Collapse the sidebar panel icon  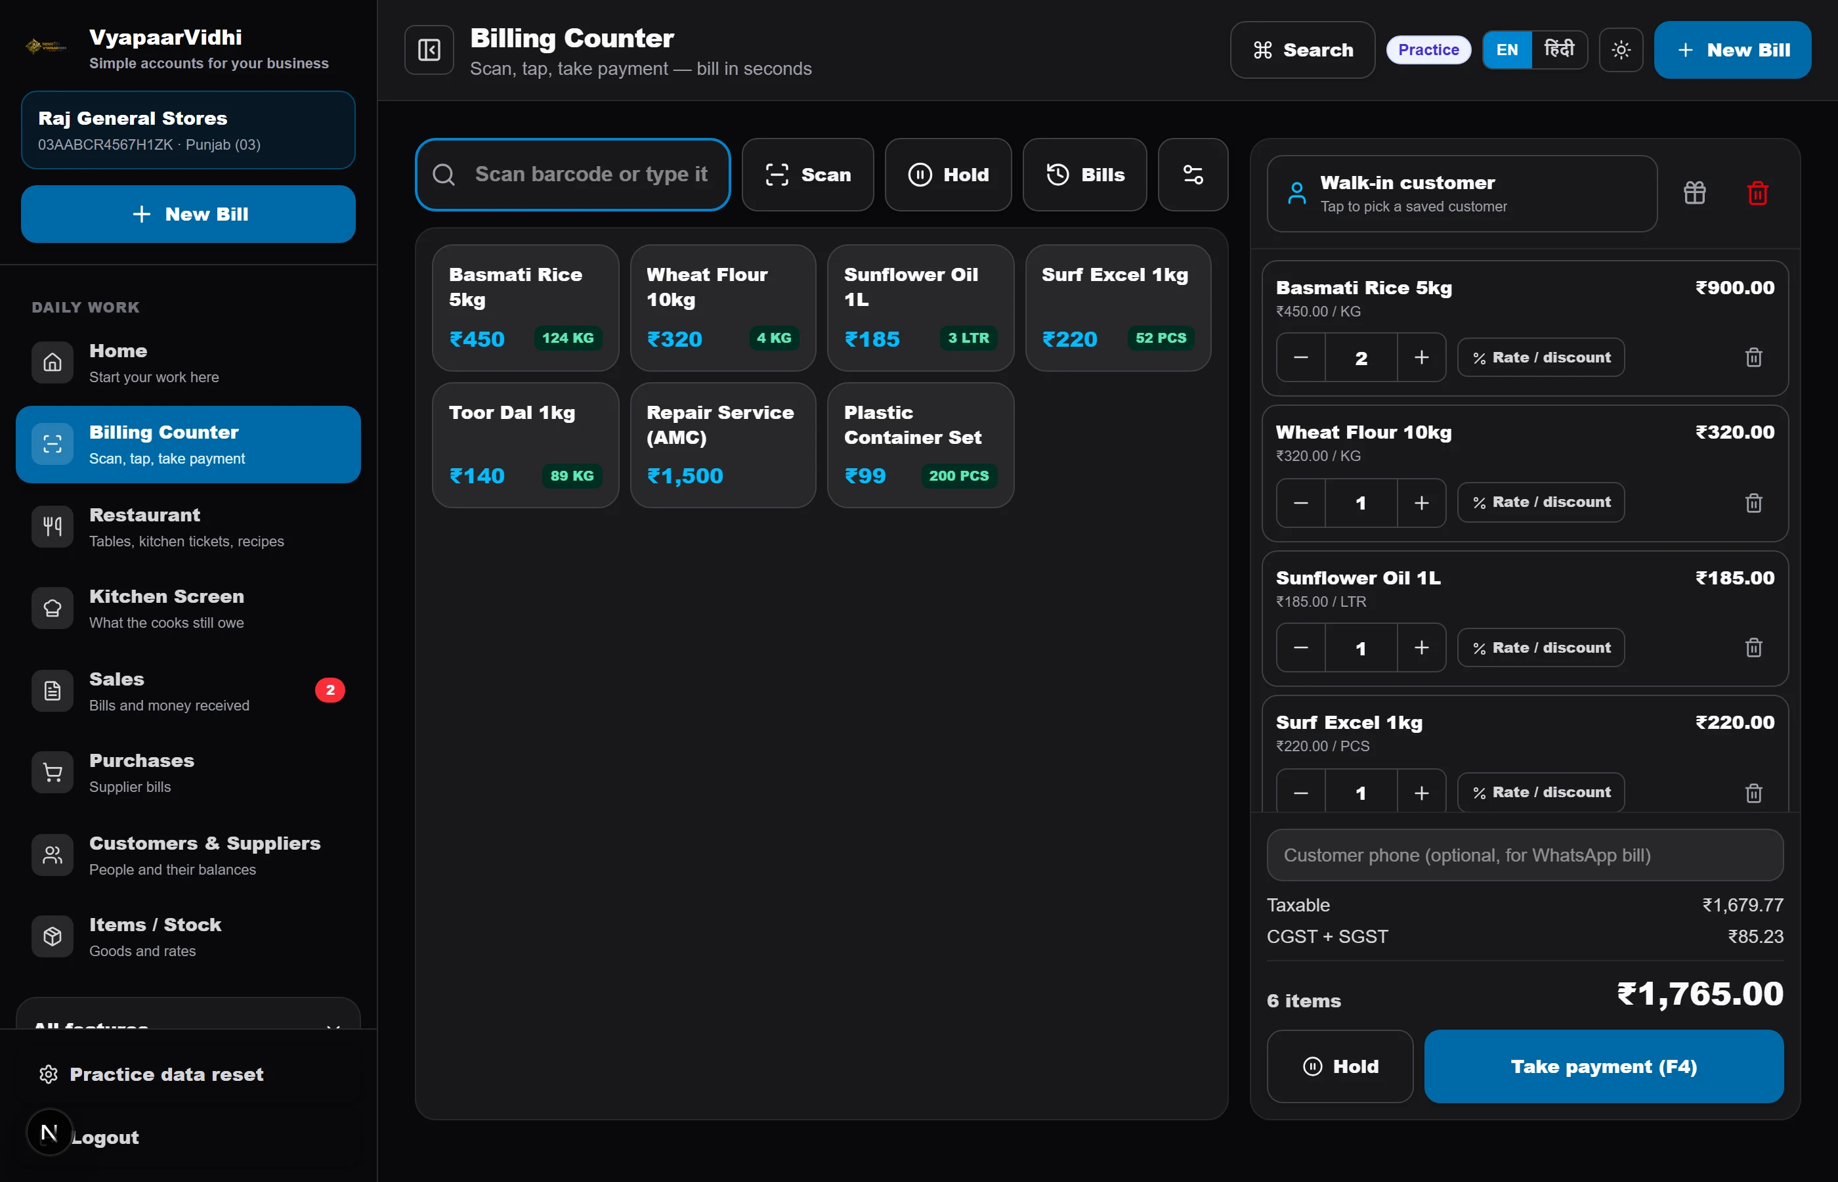(x=429, y=50)
